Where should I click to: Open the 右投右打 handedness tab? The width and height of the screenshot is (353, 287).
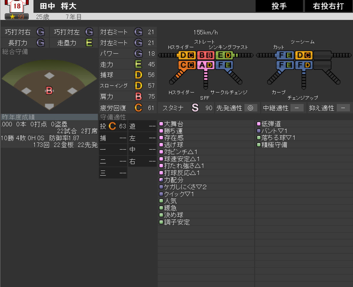pyautogui.click(x=328, y=6)
